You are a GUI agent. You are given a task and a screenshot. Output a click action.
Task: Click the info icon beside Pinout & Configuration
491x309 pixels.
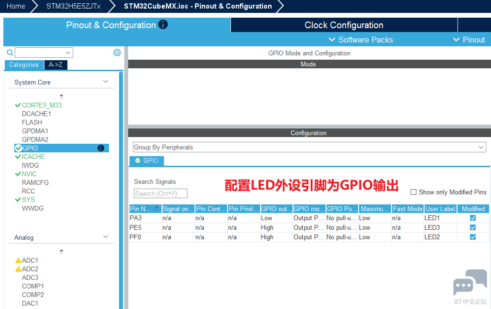[x=163, y=24]
